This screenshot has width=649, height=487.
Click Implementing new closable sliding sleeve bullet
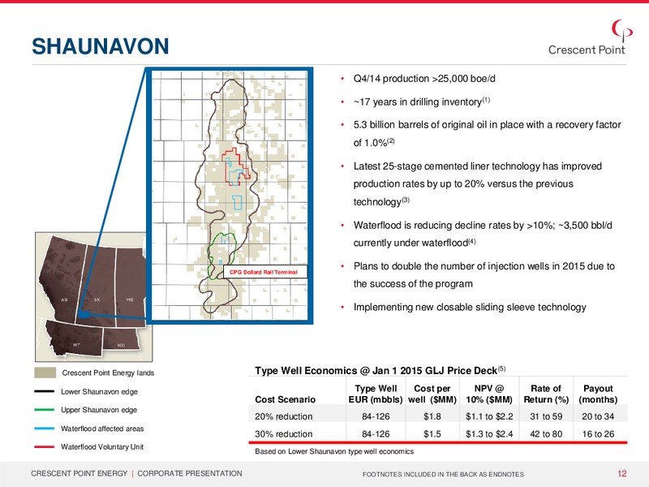470,308
